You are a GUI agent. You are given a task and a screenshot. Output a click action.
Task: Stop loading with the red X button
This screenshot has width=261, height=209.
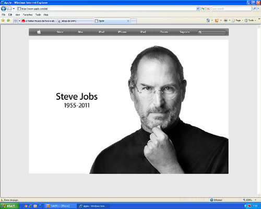(x=208, y=8)
